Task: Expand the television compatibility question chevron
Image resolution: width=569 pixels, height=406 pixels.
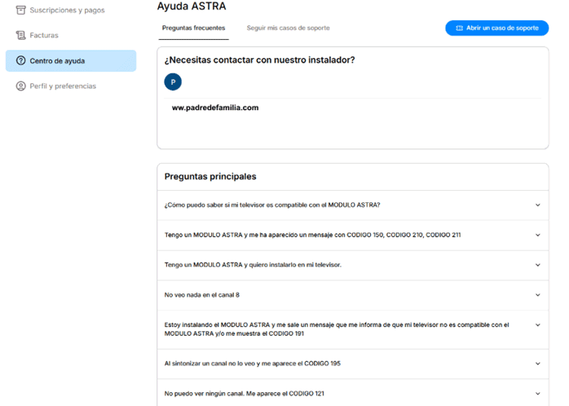Action: [x=537, y=205]
